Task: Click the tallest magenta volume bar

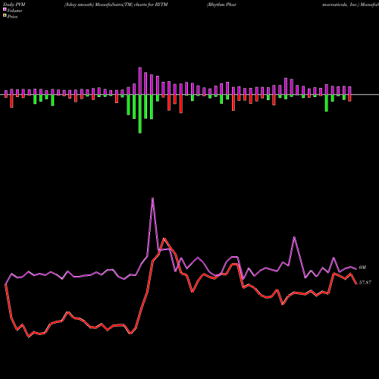Action: click(140, 81)
